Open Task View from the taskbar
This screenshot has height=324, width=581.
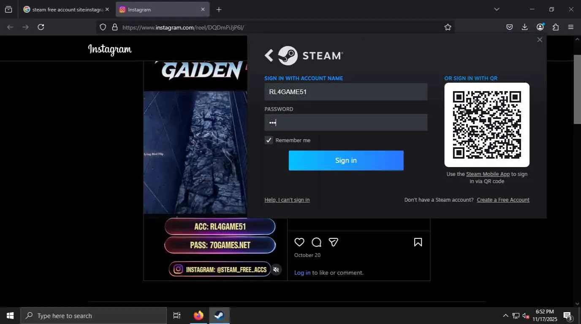click(177, 316)
